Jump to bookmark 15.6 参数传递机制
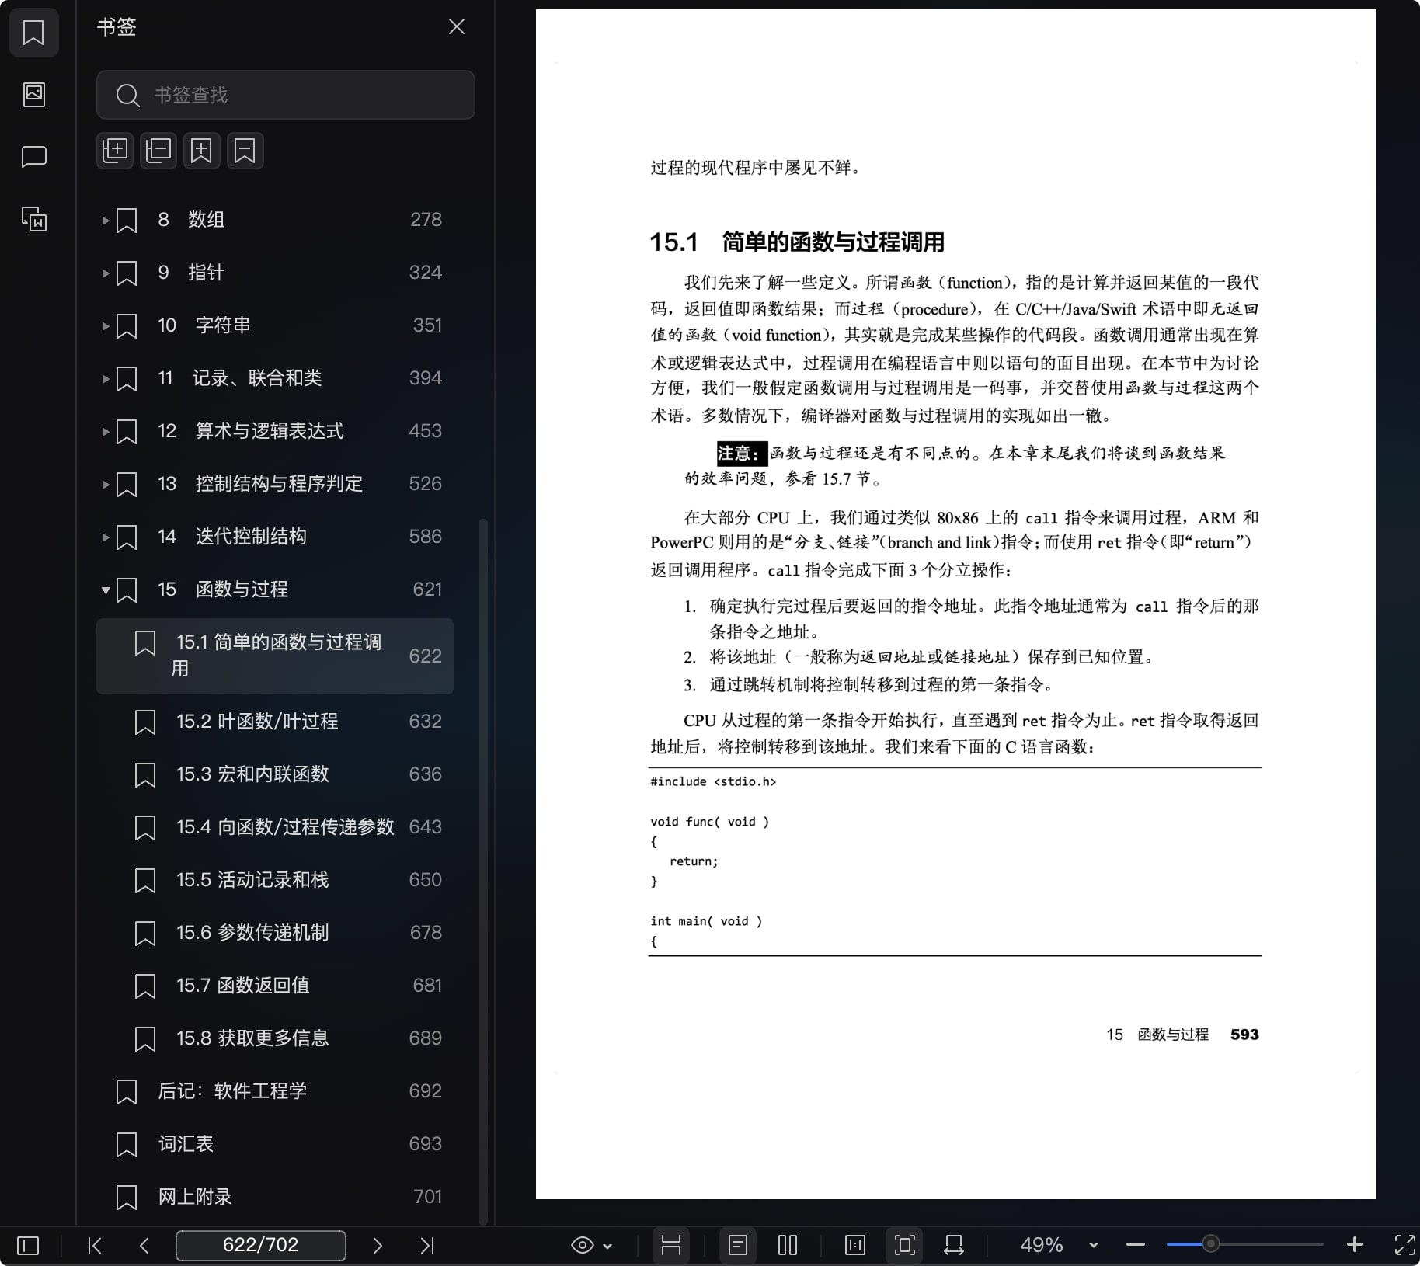 275,933
